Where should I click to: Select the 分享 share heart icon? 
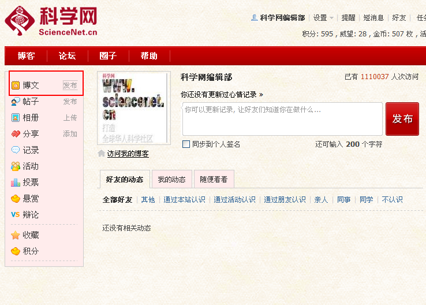tap(16, 134)
